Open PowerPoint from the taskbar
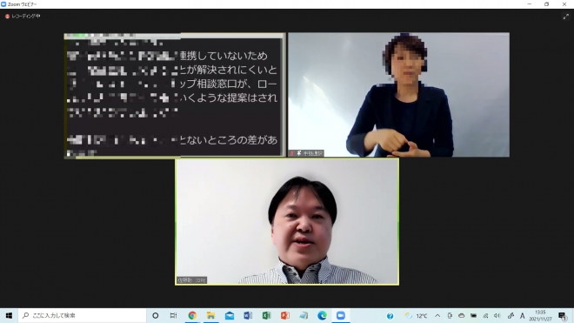 284,315
